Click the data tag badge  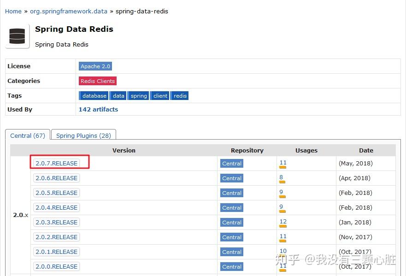pyautogui.click(x=118, y=96)
